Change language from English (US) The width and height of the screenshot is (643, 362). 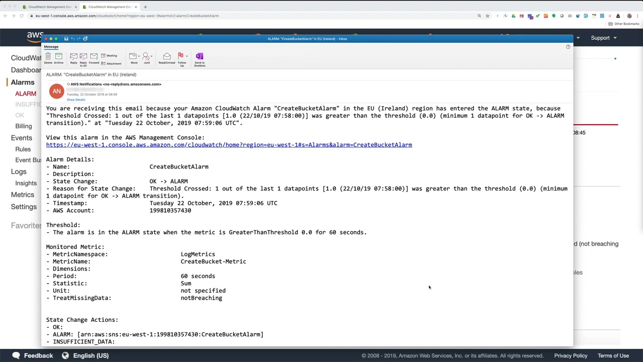click(85, 355)
